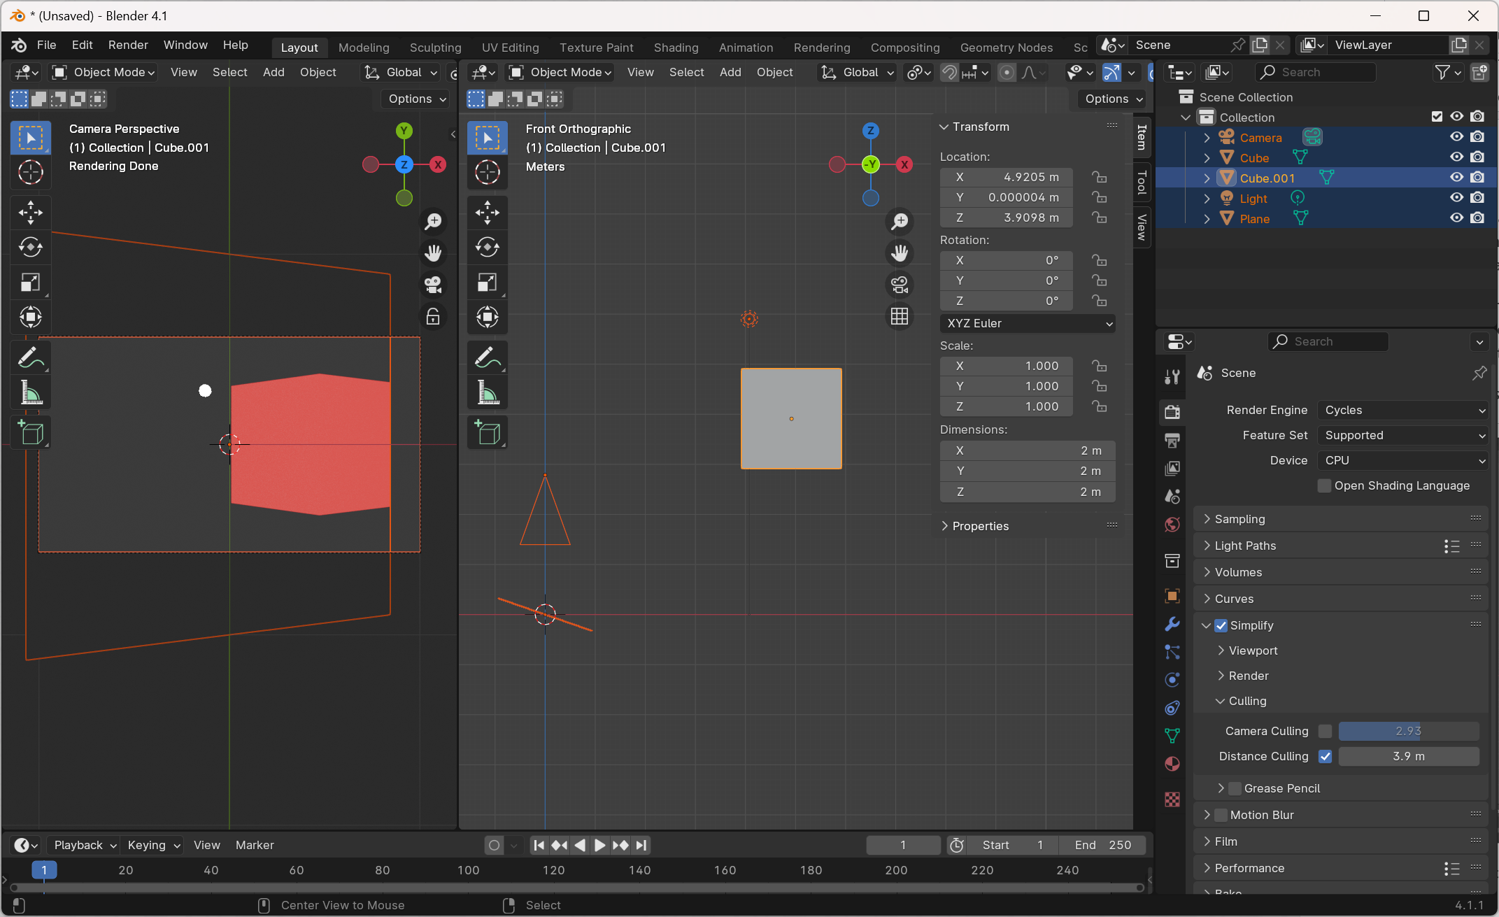Select the Move tool in the left viewport
The height and width of the screenshot is (917, 1499).
coord(31,213)
